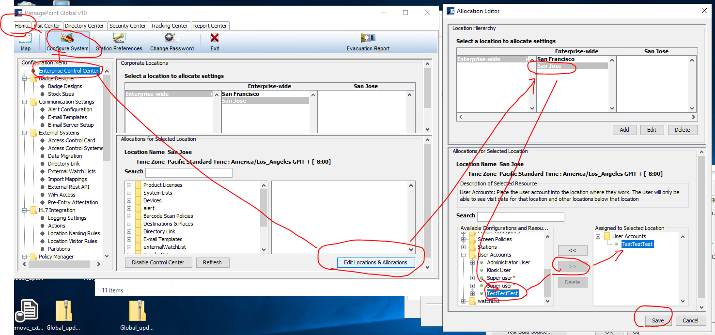The width and height of the screenshot is (715, 335).
Task: Open the Security Center tab
Action: pyautogui.click(x=128, y=26)
